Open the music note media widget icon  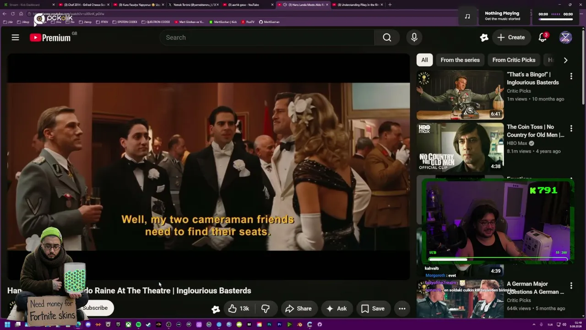(x=467, y=16)
